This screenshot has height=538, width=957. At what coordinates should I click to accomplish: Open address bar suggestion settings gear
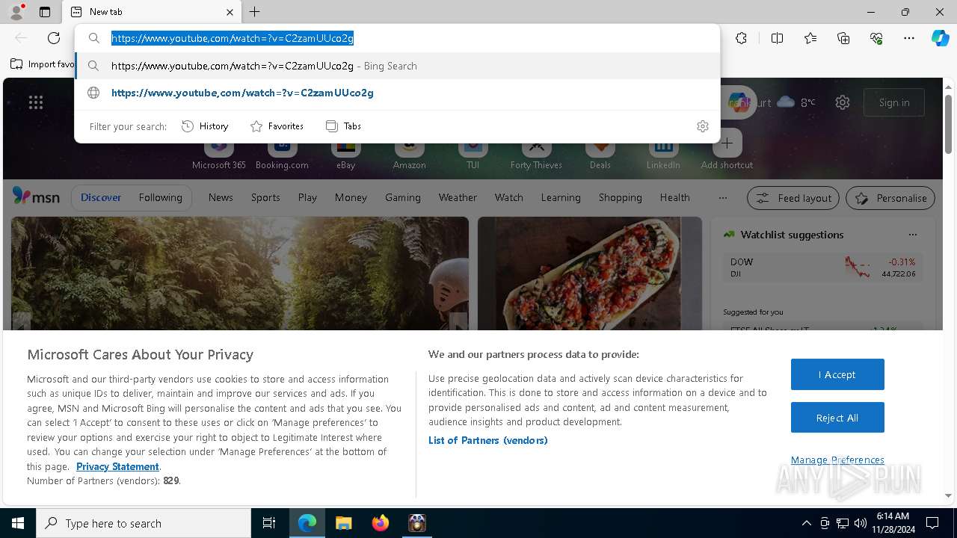click(x=702, y=126)
